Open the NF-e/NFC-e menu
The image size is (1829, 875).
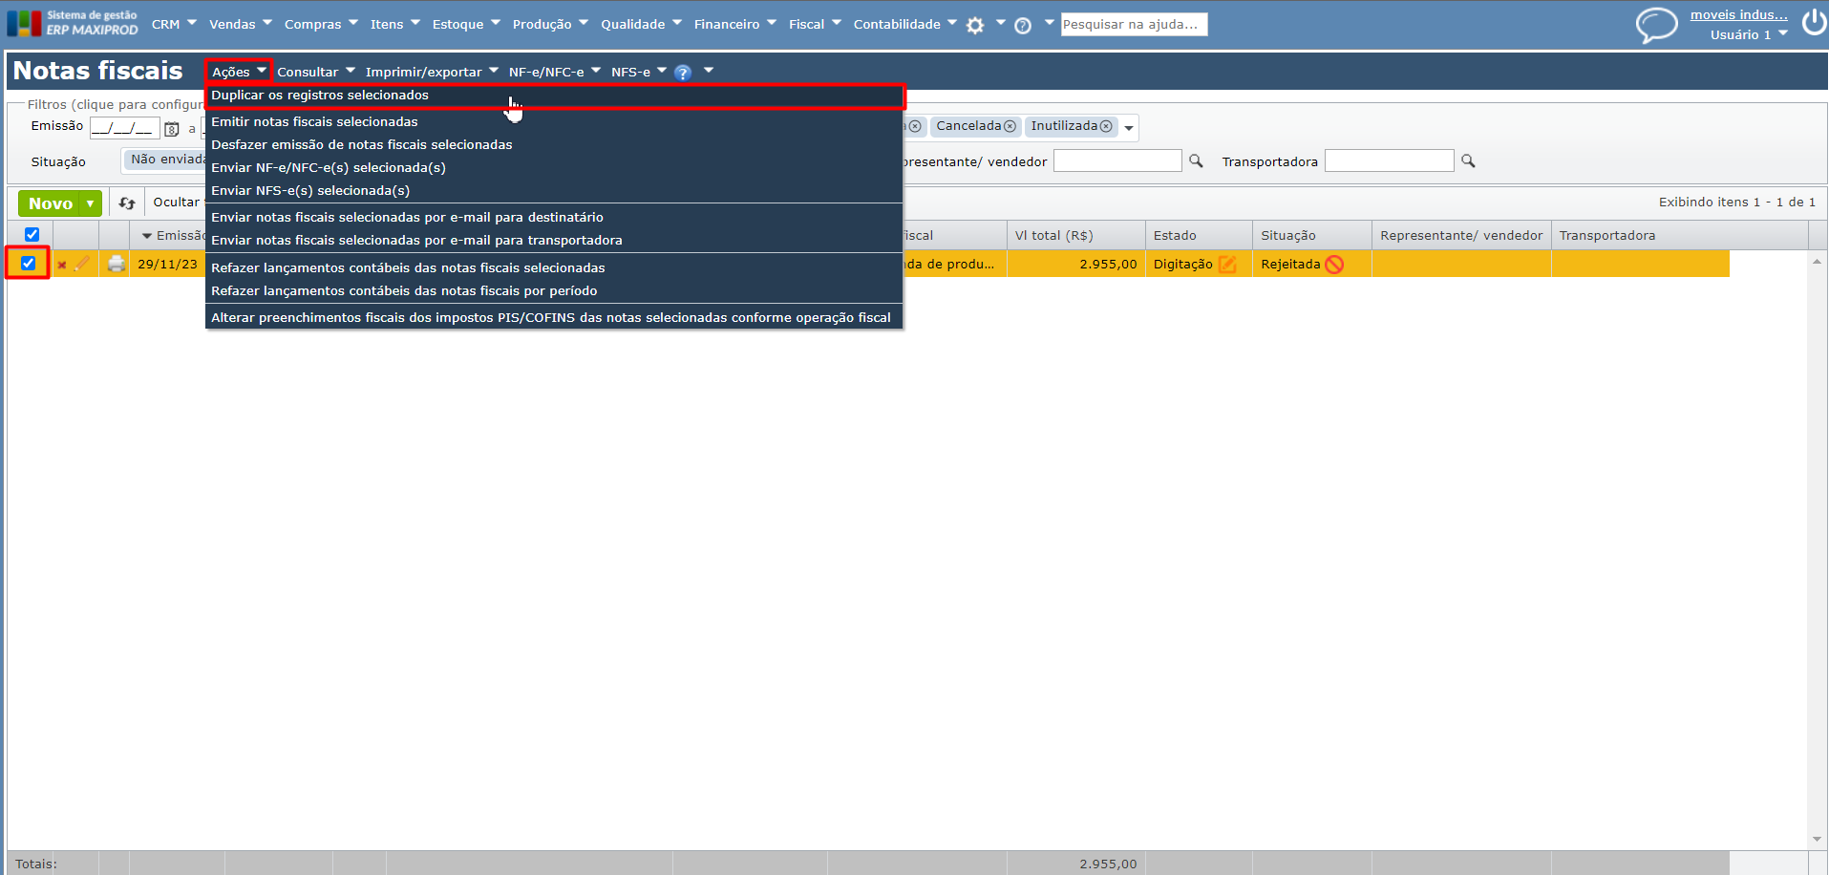(x=555, y=72)
